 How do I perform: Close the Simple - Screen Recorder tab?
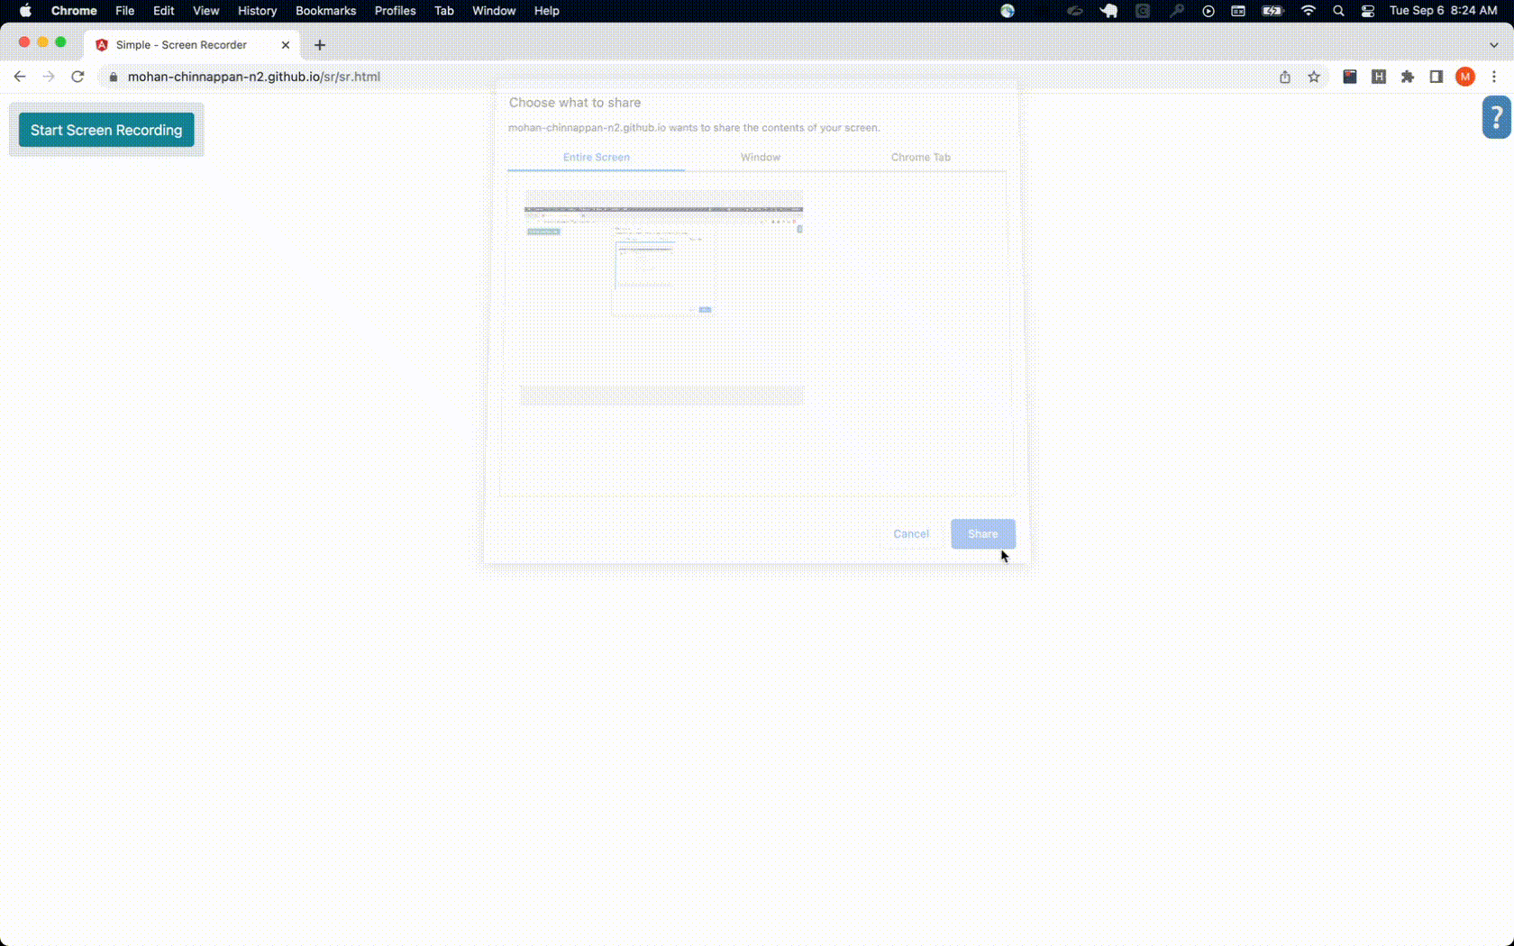click(x=286, y=44)
